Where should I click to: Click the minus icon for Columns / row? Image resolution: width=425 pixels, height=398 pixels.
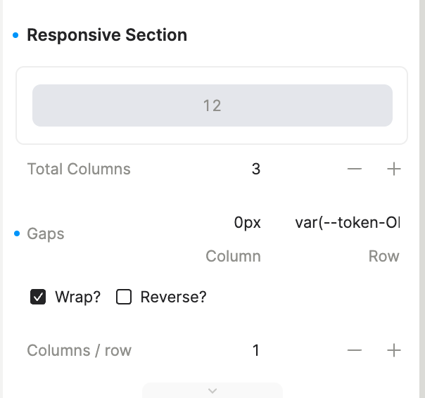(x=355, y=350)
